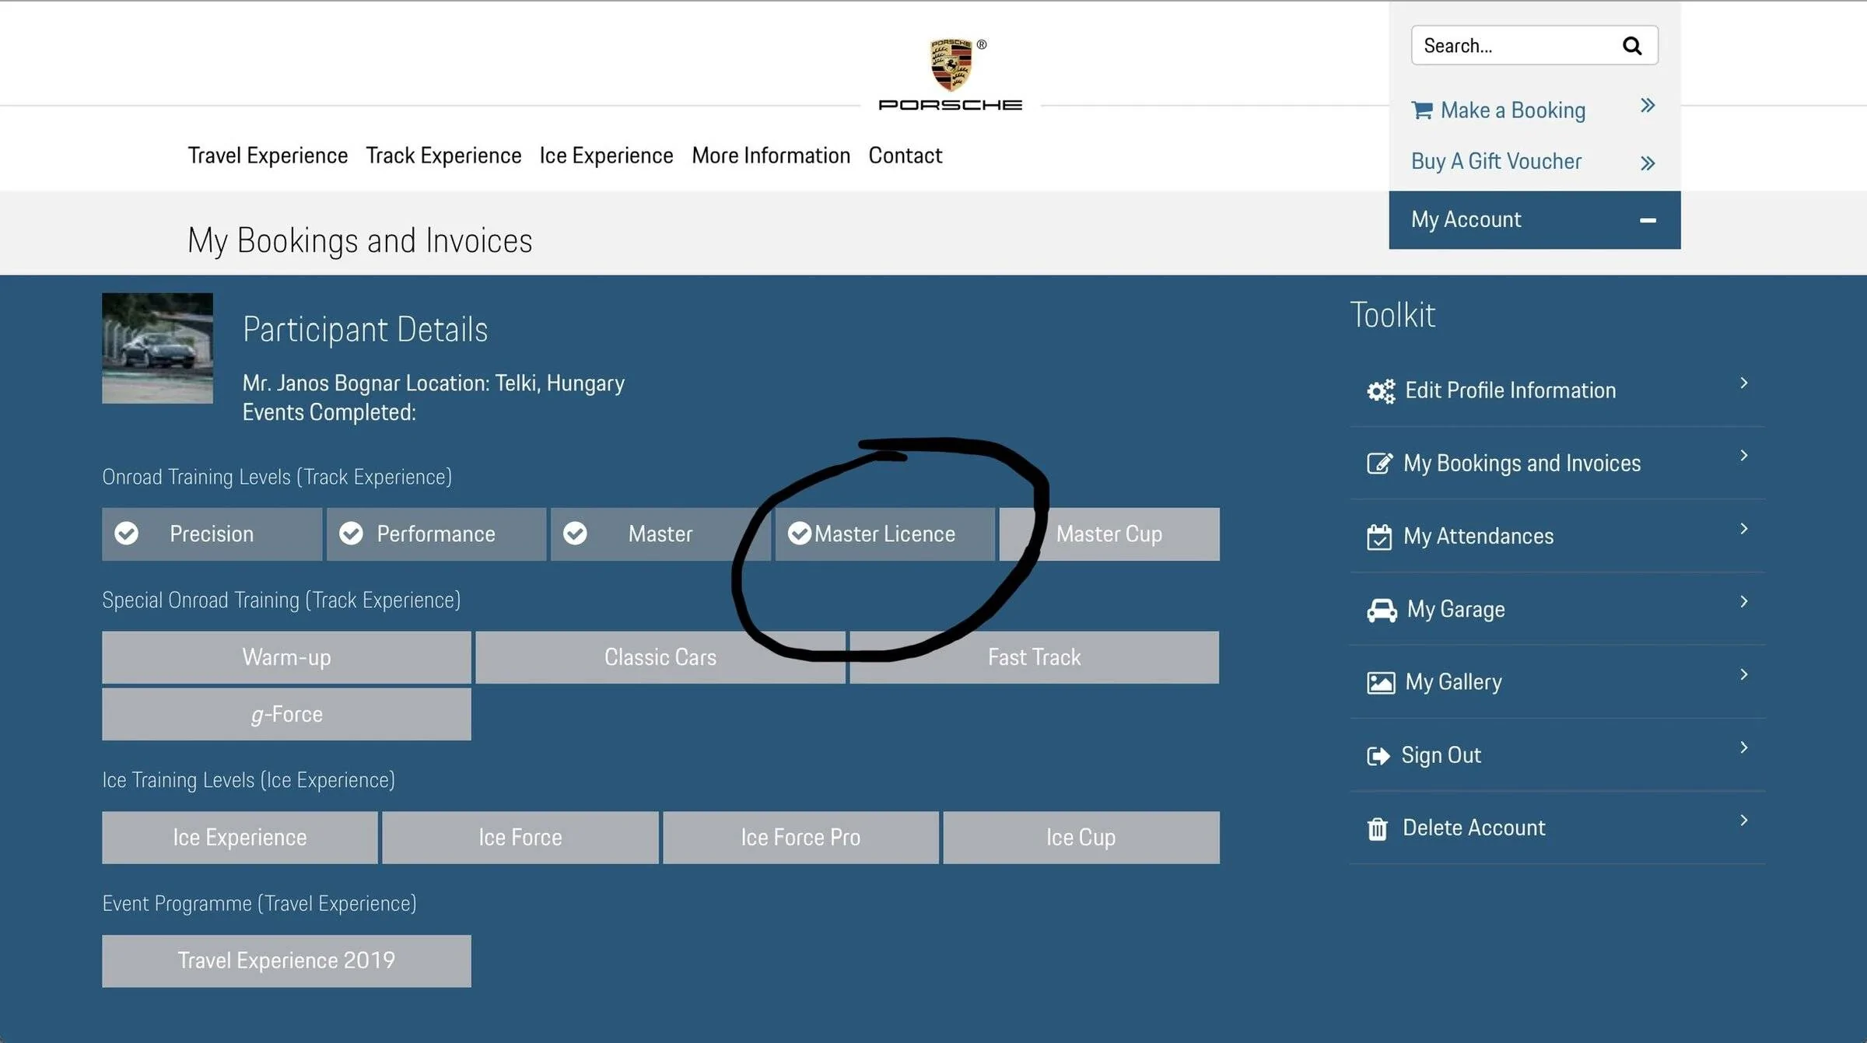Open the Track Experience menu
Viewport: 1867px width, 1043px height.
click(x=443, y=156)
